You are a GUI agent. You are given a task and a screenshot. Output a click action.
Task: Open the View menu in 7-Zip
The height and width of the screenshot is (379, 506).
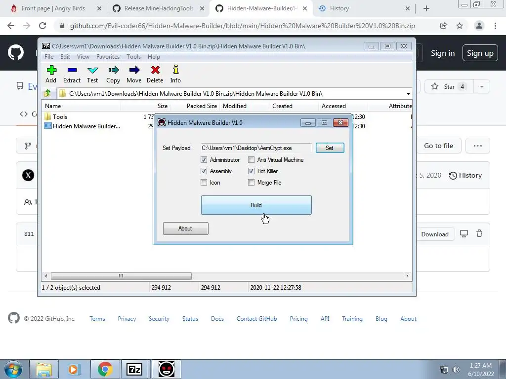coord(83,56)
